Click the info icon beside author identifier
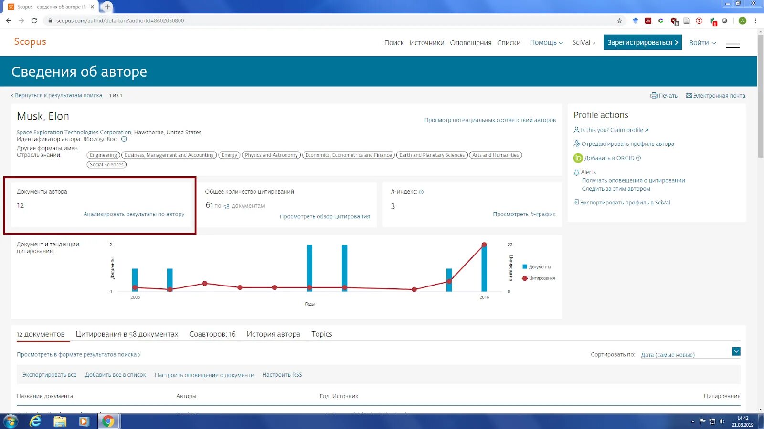The width and height of the screenshot is (764, 429). tap(124, 139)
